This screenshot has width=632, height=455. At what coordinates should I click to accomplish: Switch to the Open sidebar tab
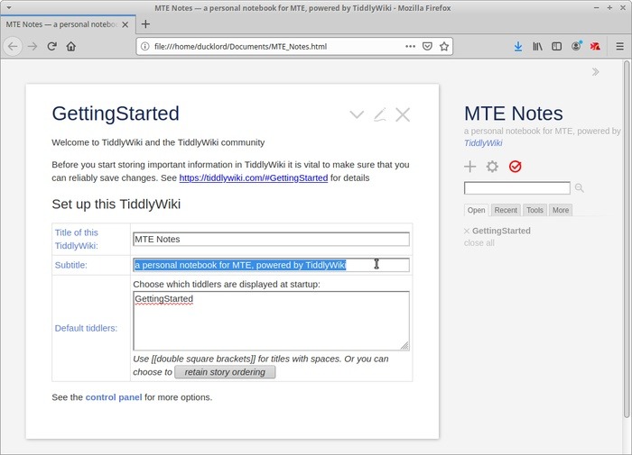pos(476,210)
